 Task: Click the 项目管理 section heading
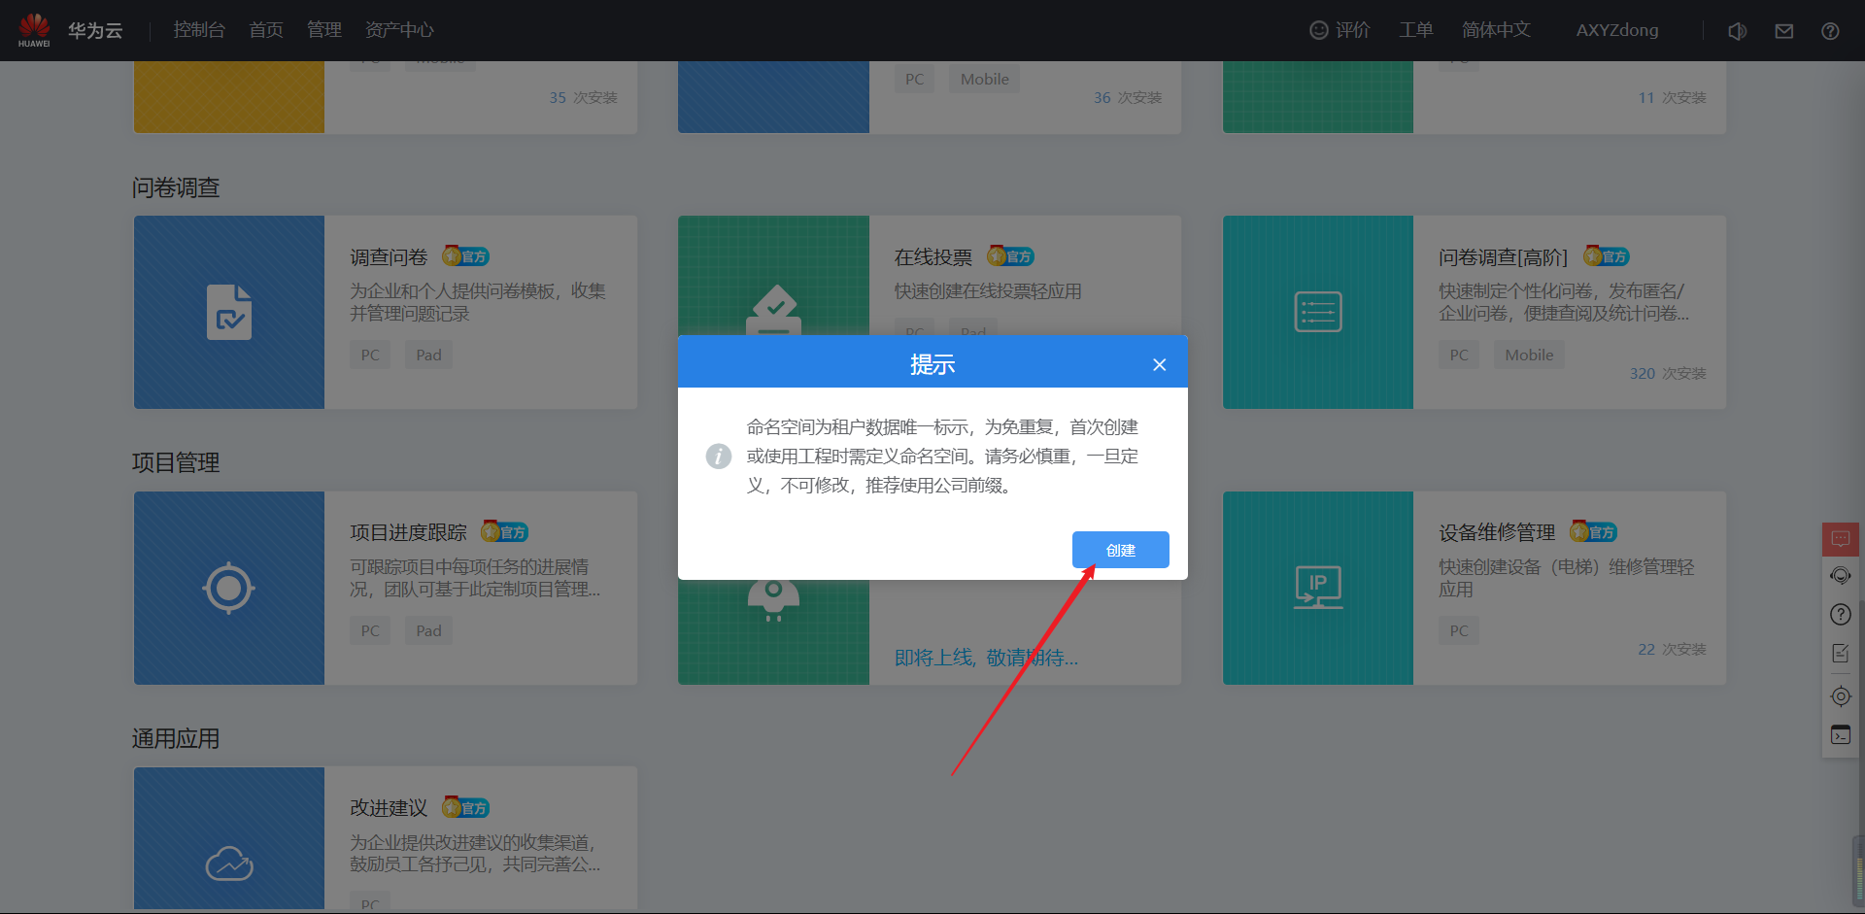pos(176,462)
